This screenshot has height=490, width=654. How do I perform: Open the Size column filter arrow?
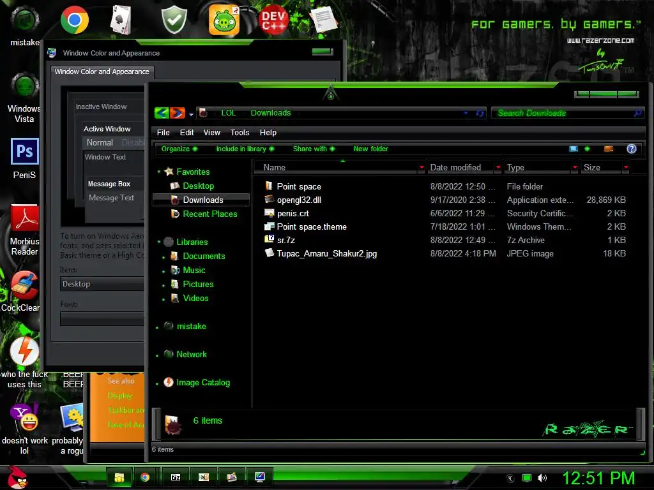pos(626,168)
